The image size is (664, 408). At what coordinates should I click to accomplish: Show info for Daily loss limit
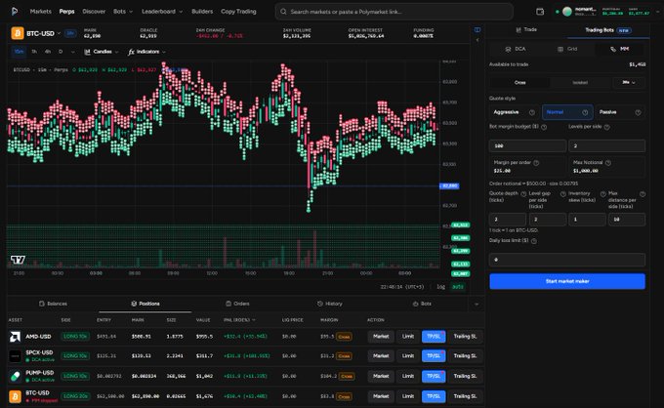pos(533,241)
